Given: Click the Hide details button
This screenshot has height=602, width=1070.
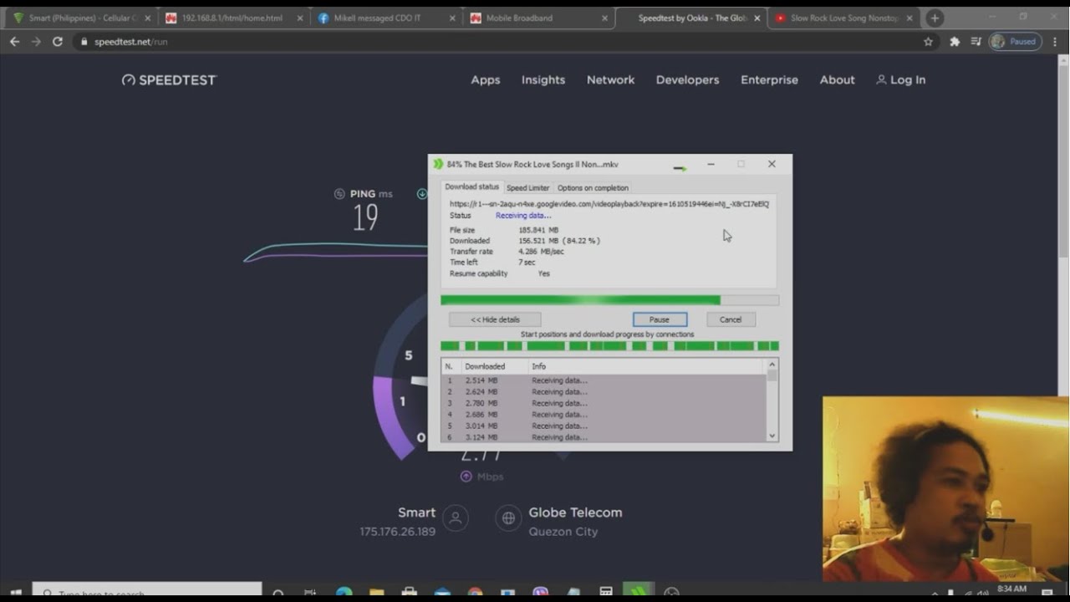Looking at the screenshot, I should coord(495,319).
